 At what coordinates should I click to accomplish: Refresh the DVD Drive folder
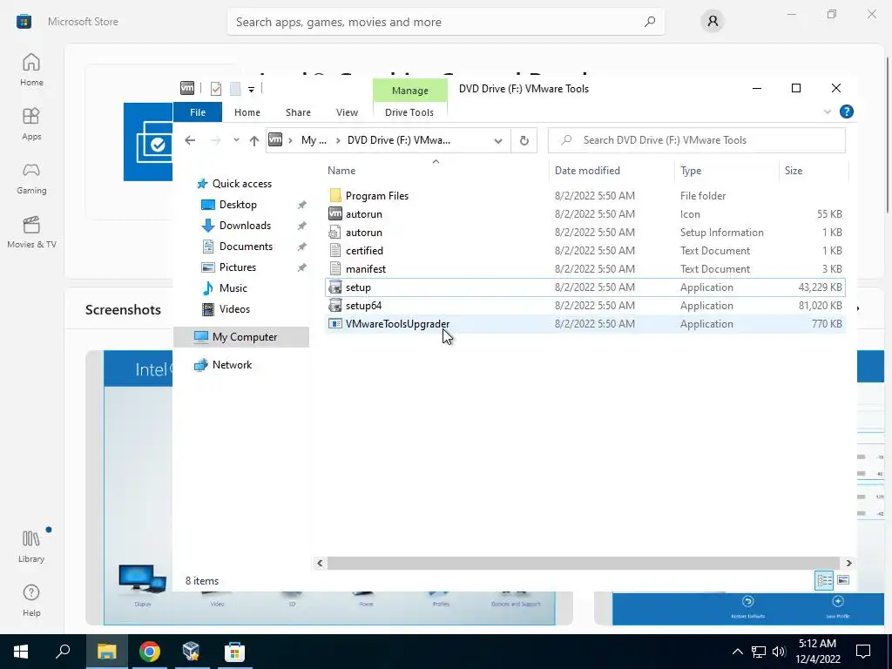click(524, 140)
